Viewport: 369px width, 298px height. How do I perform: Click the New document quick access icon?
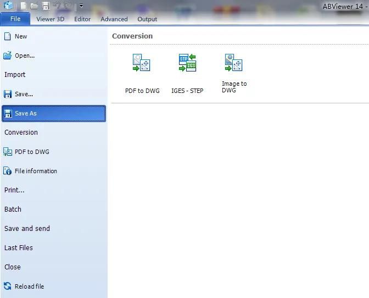[24, 5]
